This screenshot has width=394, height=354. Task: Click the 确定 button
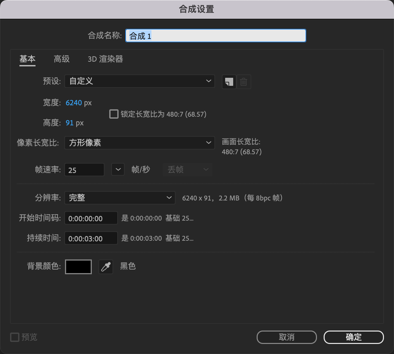pyautogui.click(x=353, y=337)
